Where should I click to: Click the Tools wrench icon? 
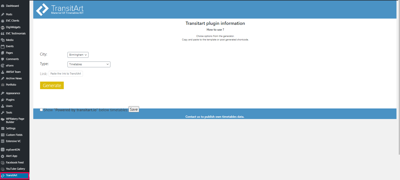(x=3, y=113)
